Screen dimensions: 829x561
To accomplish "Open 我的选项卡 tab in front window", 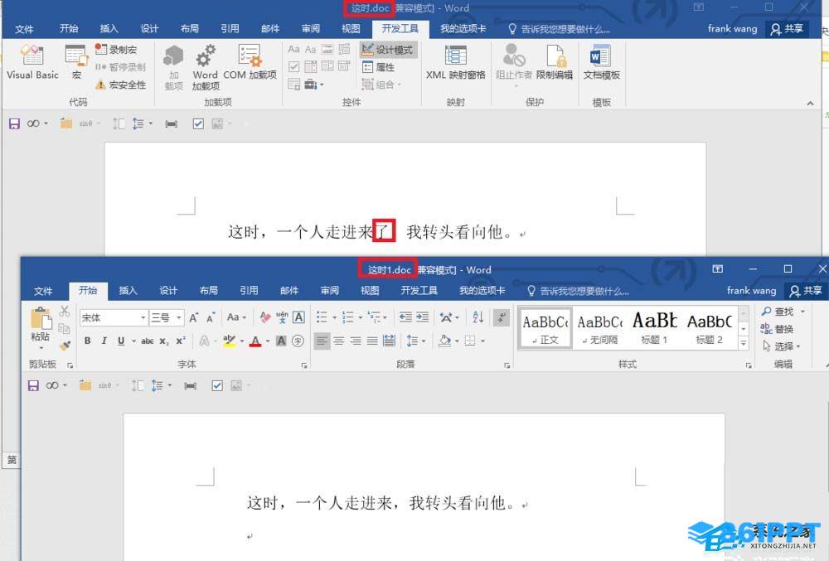I will click(482, 290).
